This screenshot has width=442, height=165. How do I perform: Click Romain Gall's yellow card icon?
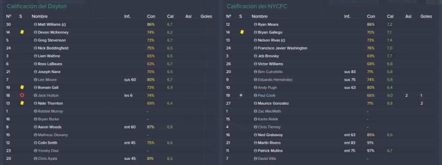(x=22, y=88)
